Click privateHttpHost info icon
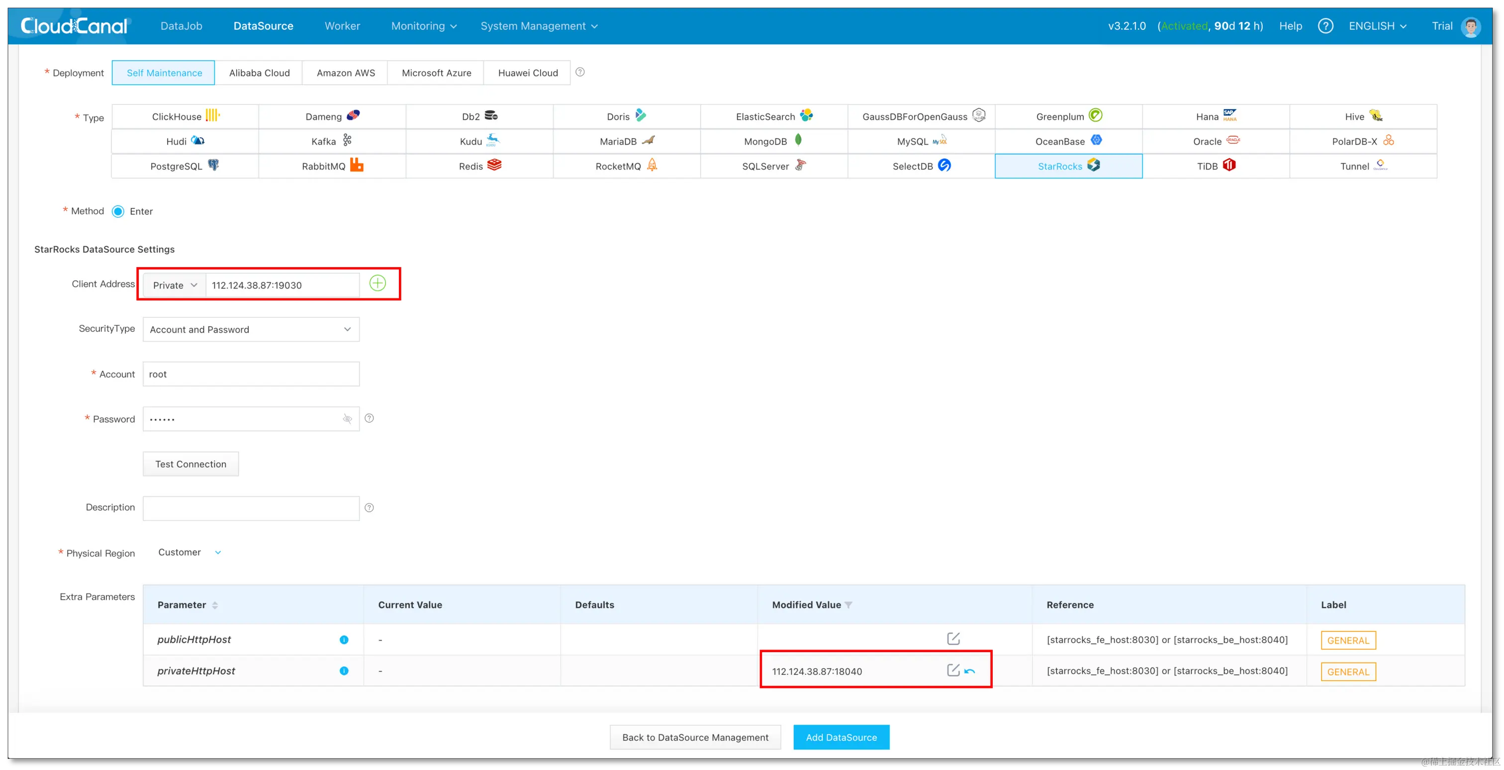 coord(344,671)
